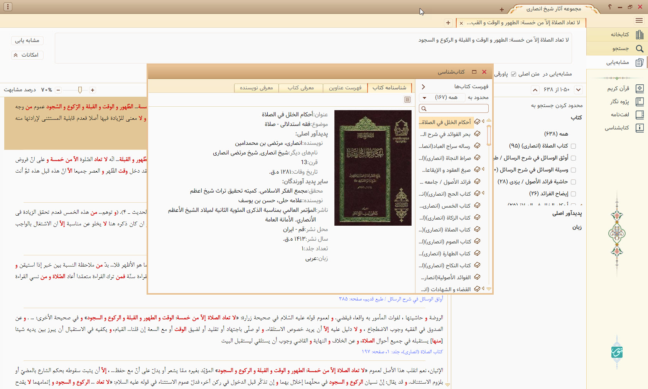This screenshot has width=648, height=389.
Task: Expand the القضاء و الشهادات tree node
Action: click(x=483, y=288)
